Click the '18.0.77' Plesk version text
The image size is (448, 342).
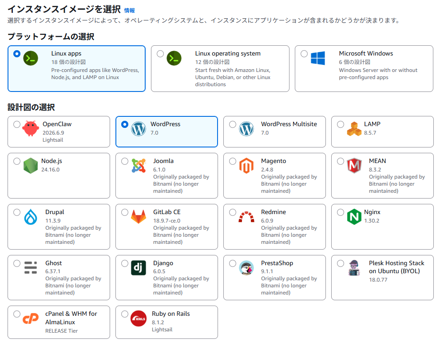coord(378,280)
